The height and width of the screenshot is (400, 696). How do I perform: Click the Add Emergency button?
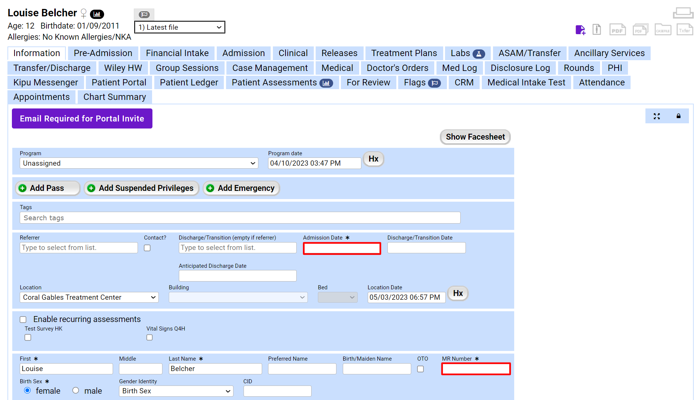click(241, 188)
